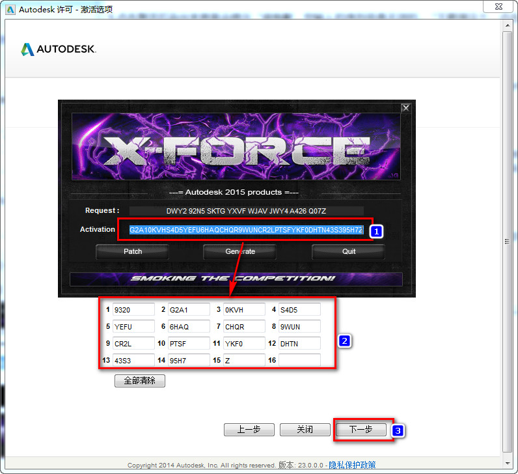Image resolution: width=518 pixels, height=474 pixels.
Task: Click activation box 13 containing 43S3
Action: tap(133, 360)
